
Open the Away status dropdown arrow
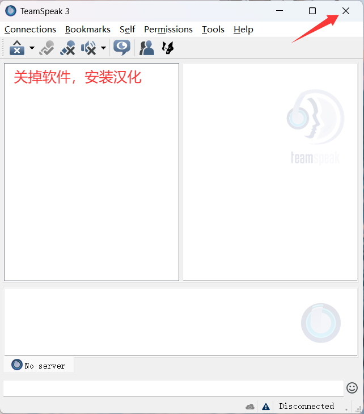click(x=32, y=48)
